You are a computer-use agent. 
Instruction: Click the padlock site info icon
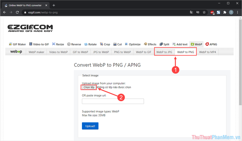pyautogui.click(x=25, y=12)
